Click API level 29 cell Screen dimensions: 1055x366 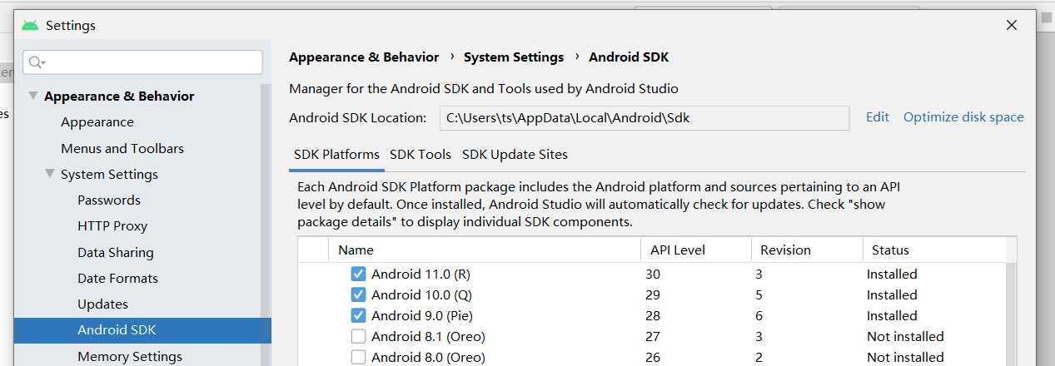pyautogui.click(x=653, y=294)
